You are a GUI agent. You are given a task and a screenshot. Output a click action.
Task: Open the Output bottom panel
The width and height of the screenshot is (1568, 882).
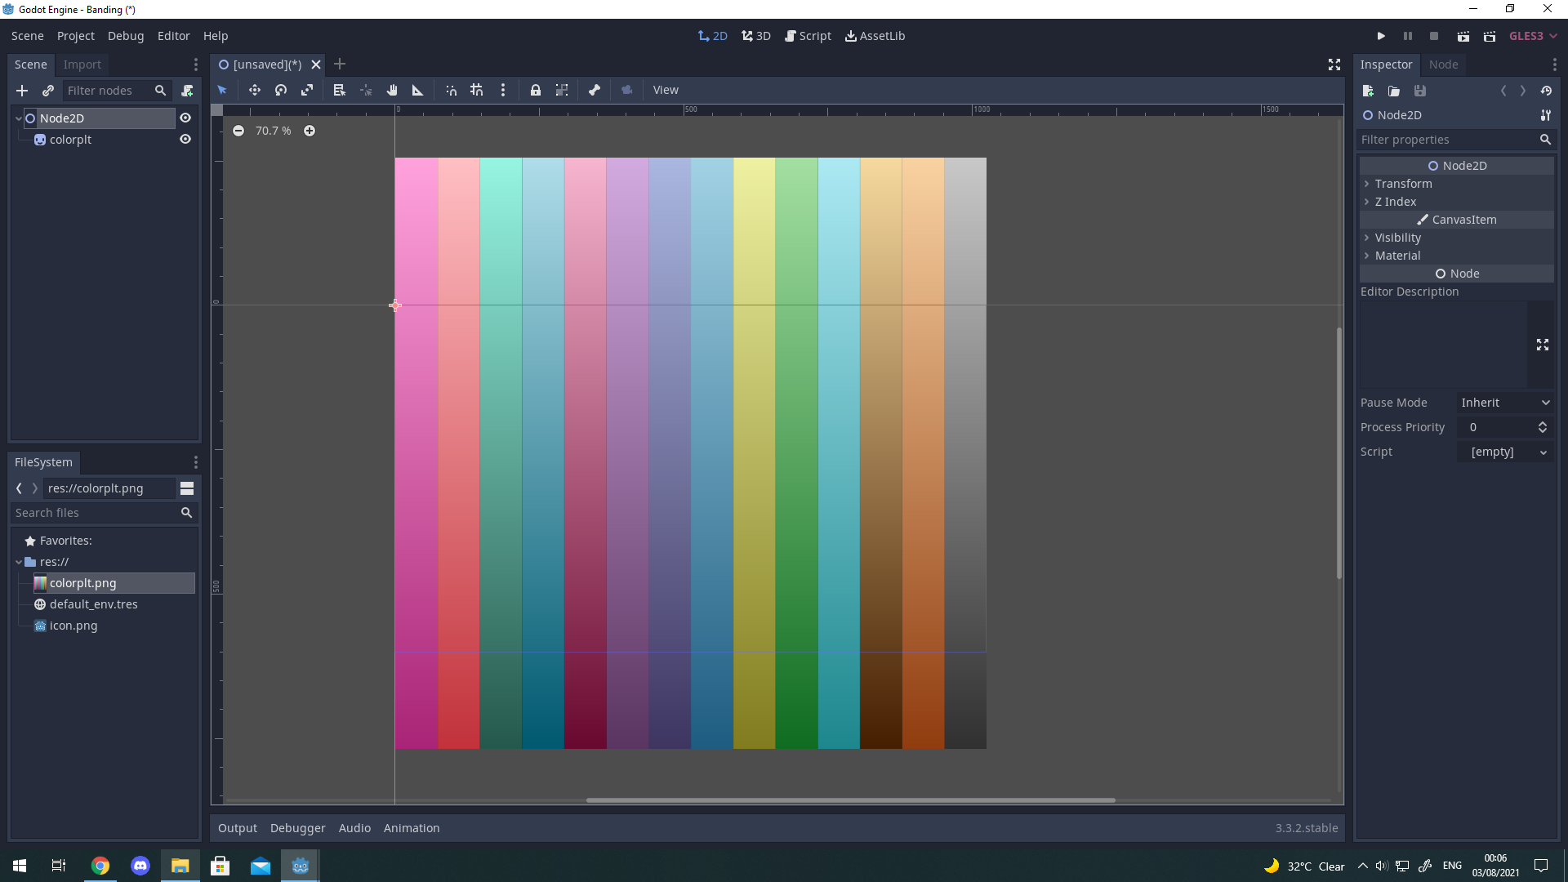[238, 828]
